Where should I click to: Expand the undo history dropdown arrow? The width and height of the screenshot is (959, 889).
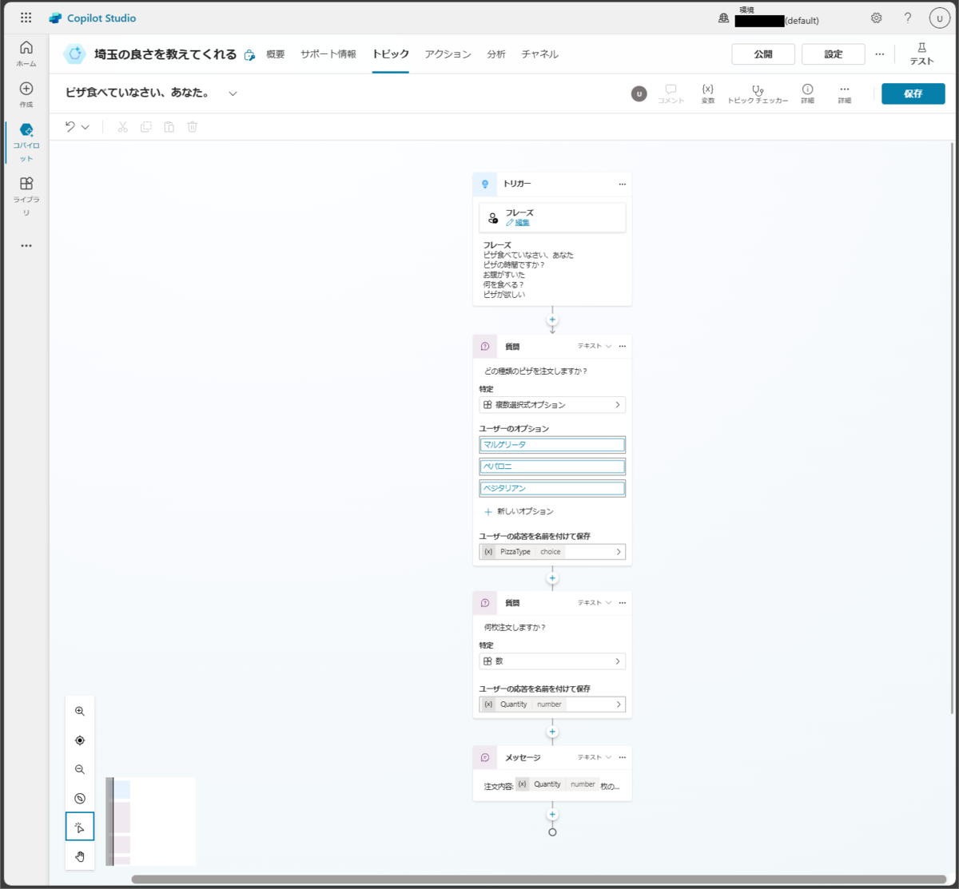pyautogui.click(x=86, y=127)
